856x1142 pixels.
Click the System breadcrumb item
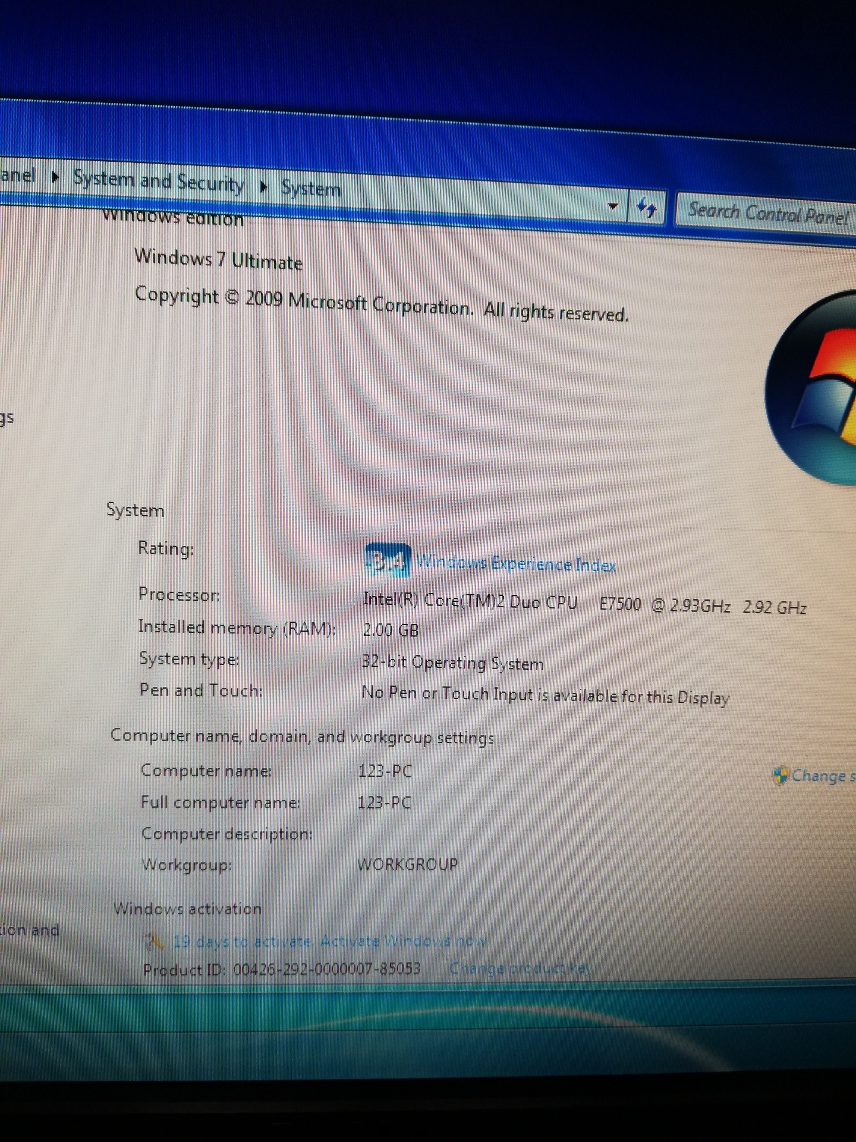(311, 189)
